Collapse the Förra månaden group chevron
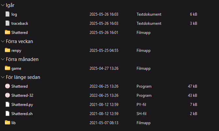This screenshot has width=219, height=131. [x=3, y=59]
